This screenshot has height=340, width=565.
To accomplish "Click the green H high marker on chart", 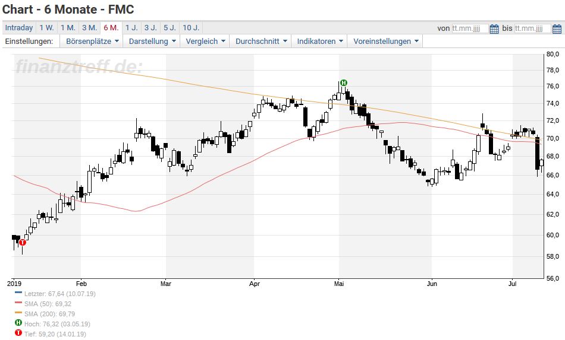I will 344,82.
